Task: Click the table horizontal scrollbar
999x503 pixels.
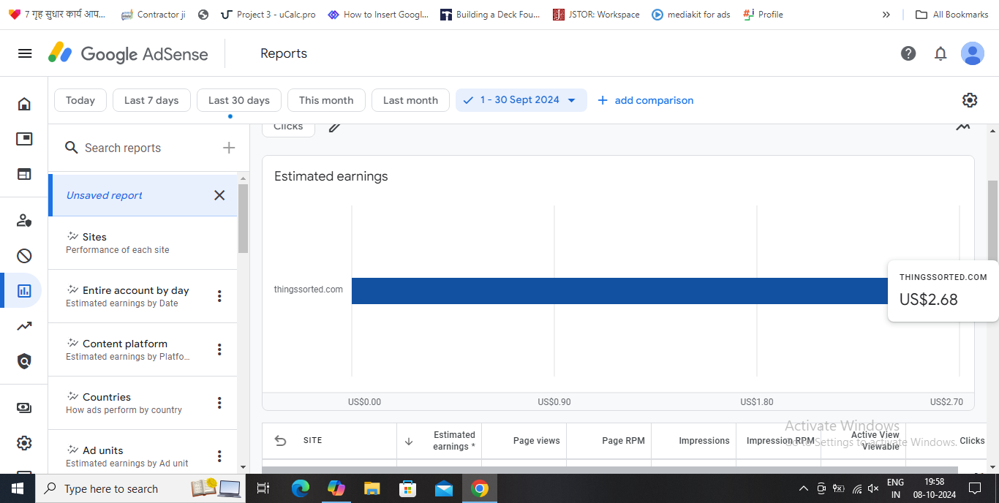Action: coord(610,470)
